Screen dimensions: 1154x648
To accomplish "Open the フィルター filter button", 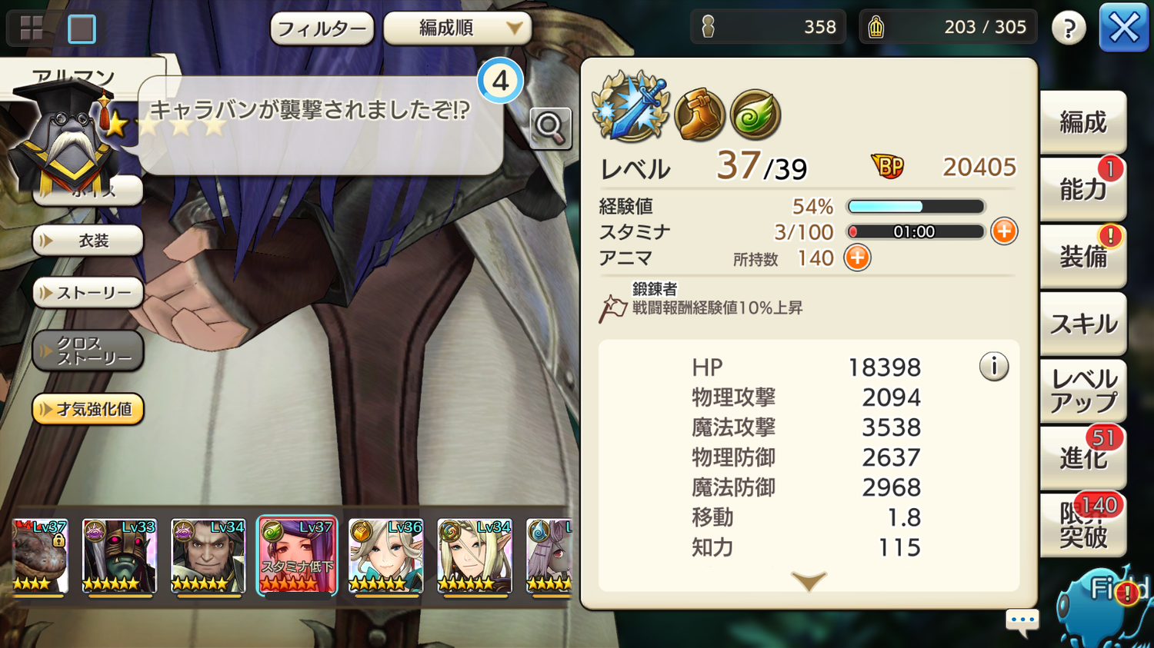I will point(322,29).
